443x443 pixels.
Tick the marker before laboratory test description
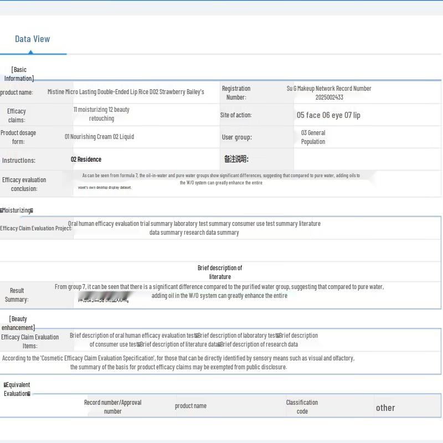[x=197, y=336]
